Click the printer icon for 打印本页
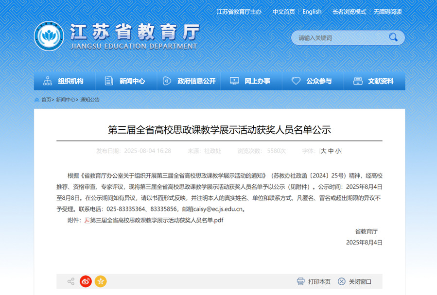Screen dimensions: 437x295 (x=300, y=281)
